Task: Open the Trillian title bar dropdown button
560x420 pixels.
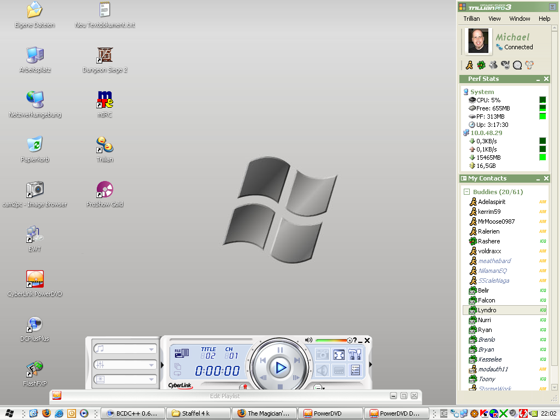Action: [x=552, y=7]
